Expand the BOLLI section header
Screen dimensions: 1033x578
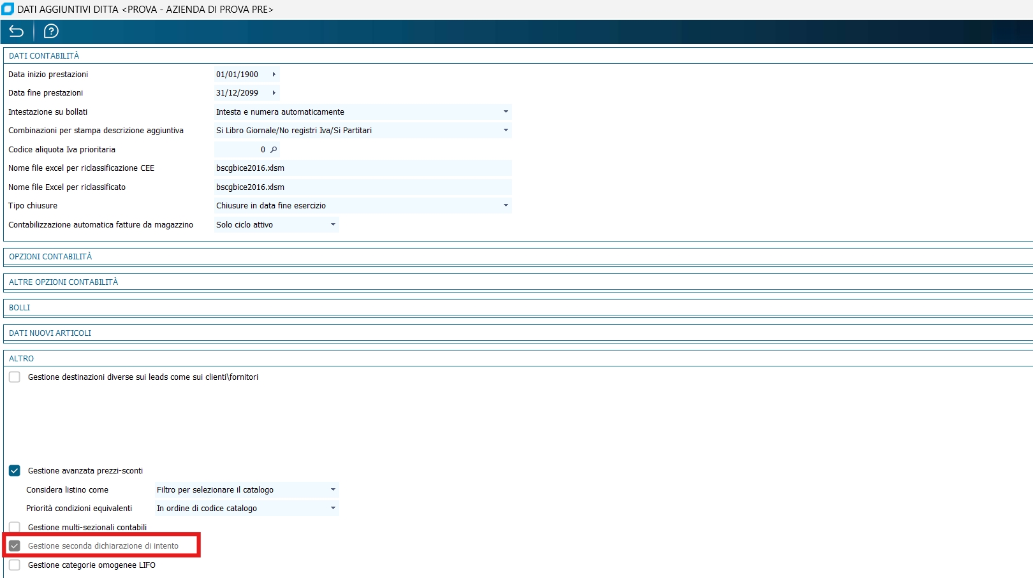click(x=20, y=308)
